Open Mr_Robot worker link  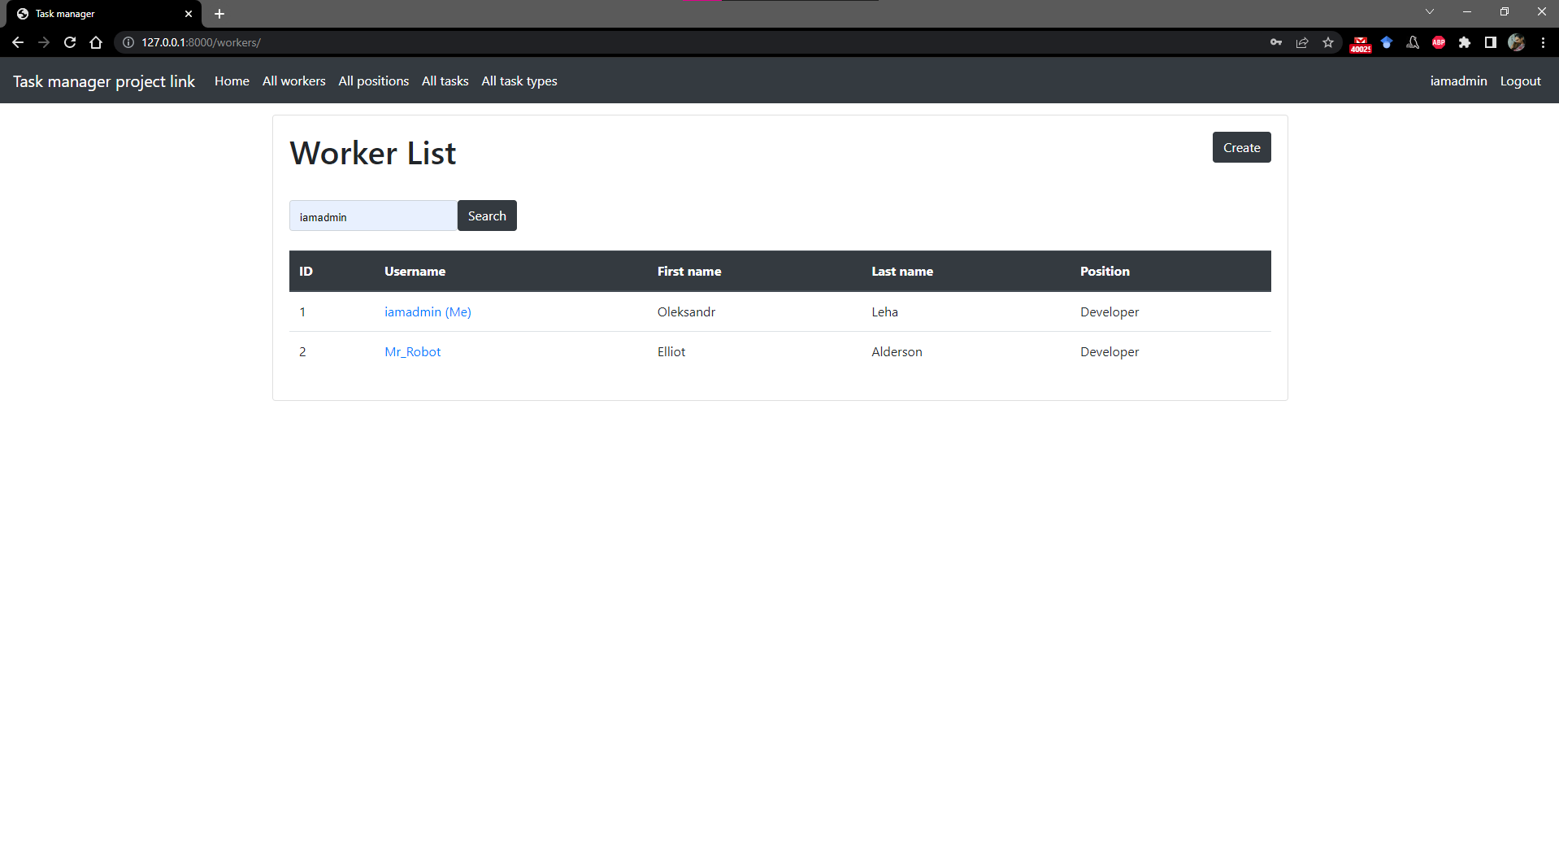[413, 352]
